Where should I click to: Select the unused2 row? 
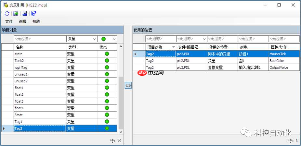(x=59, y=81)
